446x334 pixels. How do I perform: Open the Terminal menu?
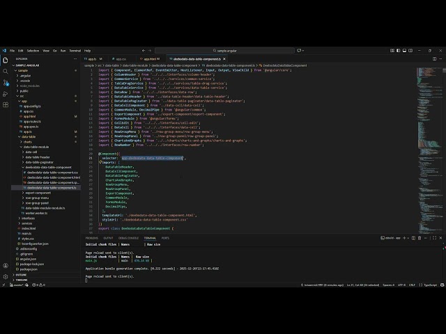(75, 51)
